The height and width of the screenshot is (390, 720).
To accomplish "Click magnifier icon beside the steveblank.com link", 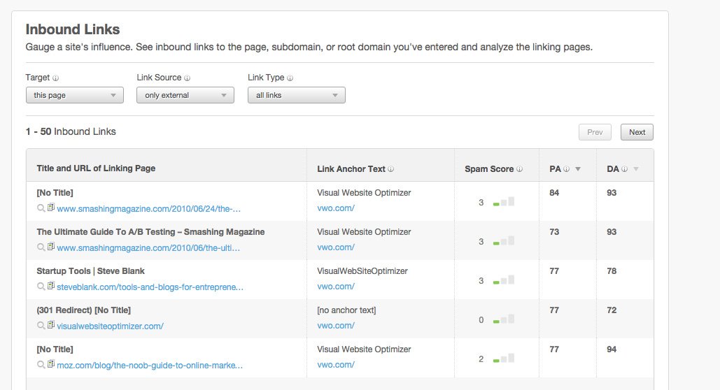I will click(x=41, y=287).
